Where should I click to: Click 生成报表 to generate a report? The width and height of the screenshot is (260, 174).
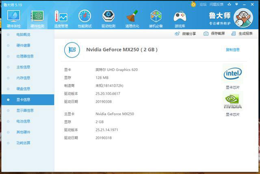pyautogui.click(x=242, y=34)
